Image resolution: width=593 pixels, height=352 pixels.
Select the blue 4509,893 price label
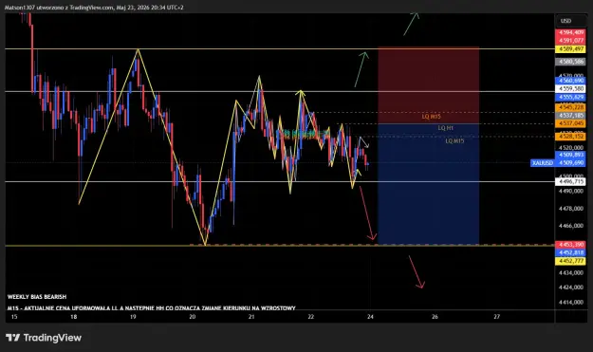[x=570, y=155]
